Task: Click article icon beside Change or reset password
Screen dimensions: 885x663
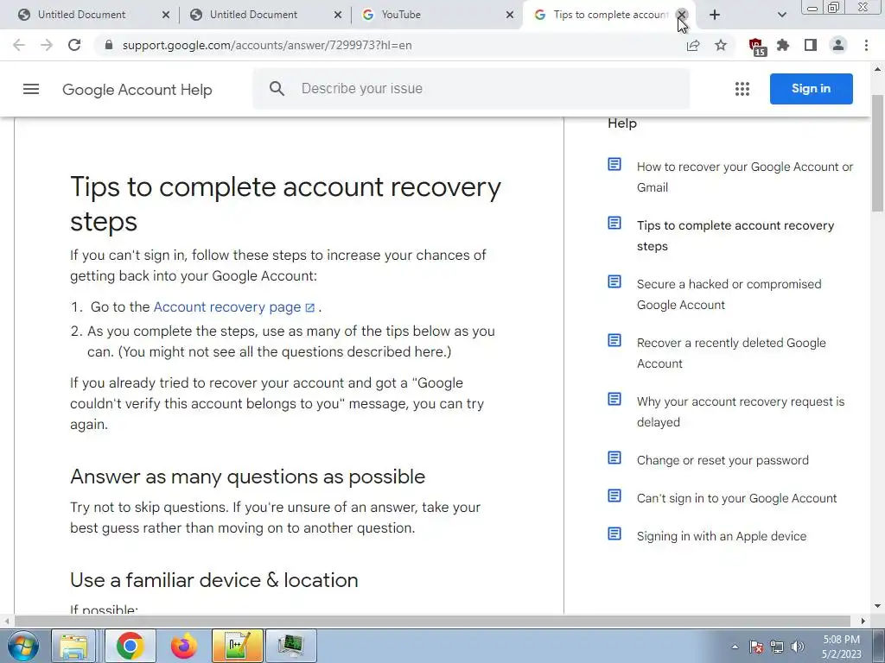Action: pos(614,458)
